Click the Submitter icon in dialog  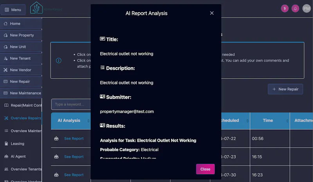tap(103, 96)
